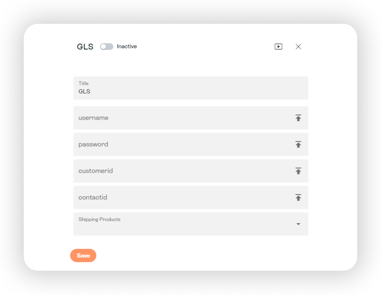Click the upload icon beside password field
This screenshot has width=381, height=295.
[x=298, y=144]
